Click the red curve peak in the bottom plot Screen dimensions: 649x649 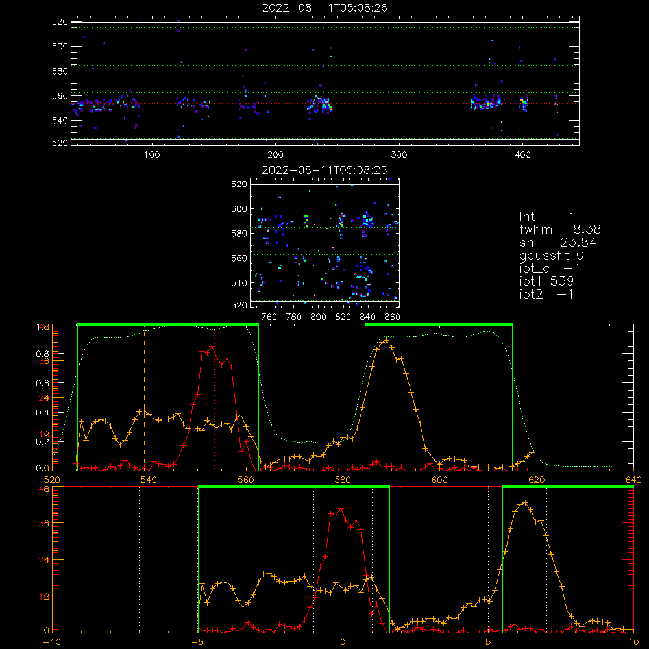[x=341, y=508]
